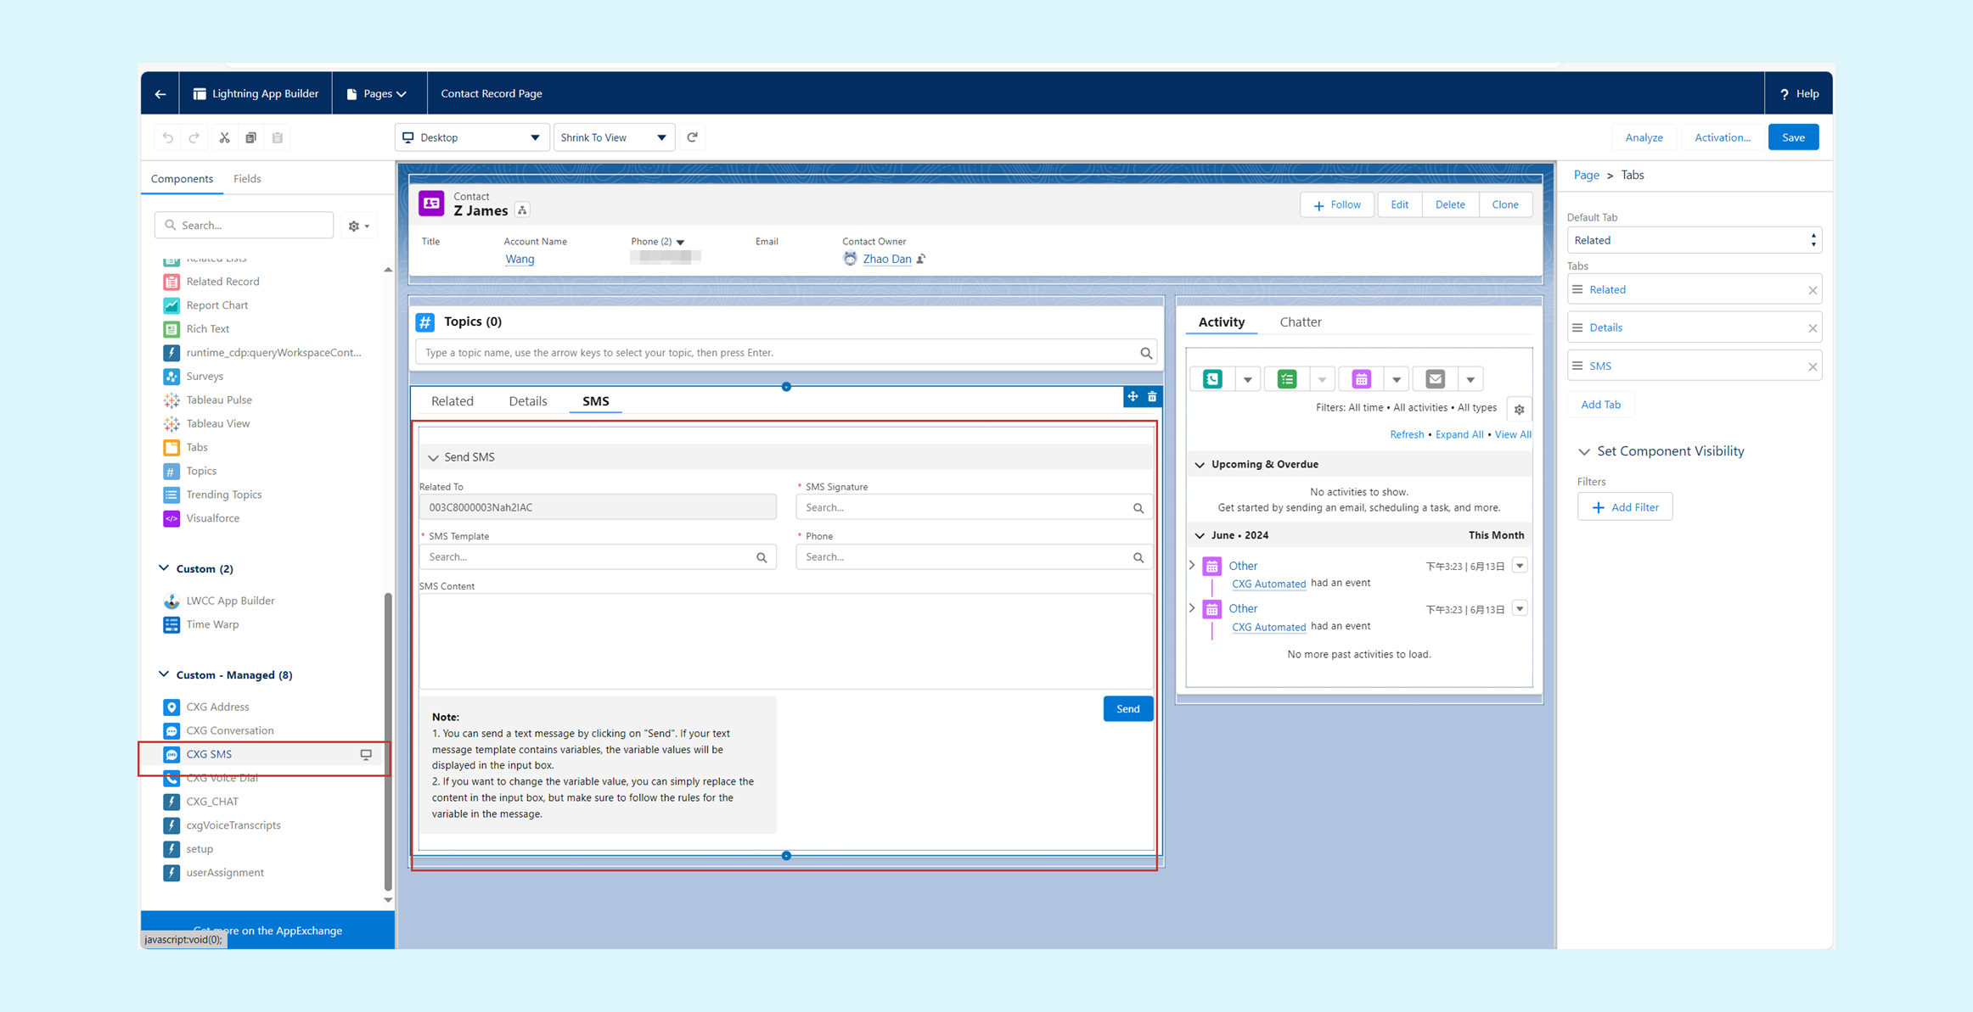Click the Save button
The height and width of the screenshot is (1012, 1973).
coord(1793,137)
